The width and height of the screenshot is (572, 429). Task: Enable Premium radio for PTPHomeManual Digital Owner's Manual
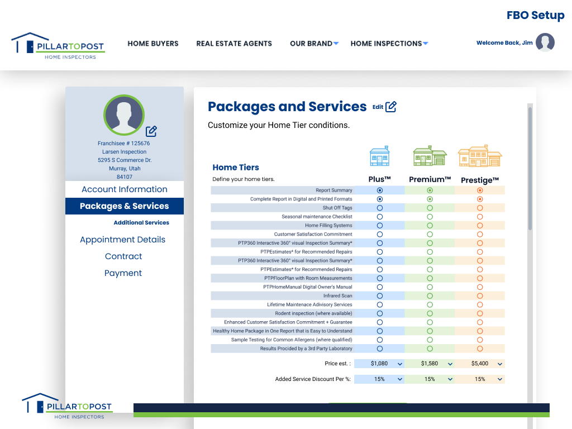430,287
